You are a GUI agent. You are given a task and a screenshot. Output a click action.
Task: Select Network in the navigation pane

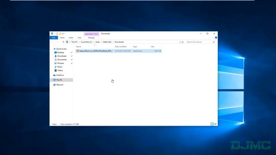[x=60, y=85]
